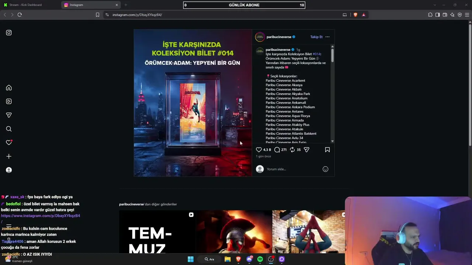472x265 pixels.
Task: Open Brave Shields lion icon
Action: point(355,15)
